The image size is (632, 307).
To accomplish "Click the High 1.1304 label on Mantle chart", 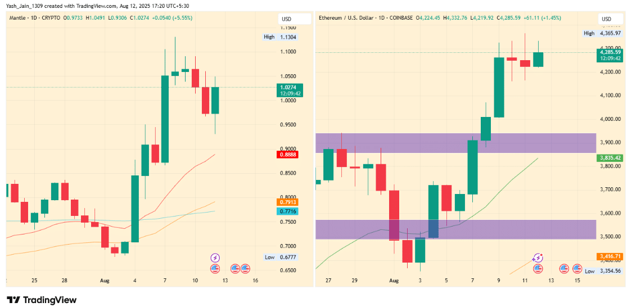I will [x=282, y=37].
